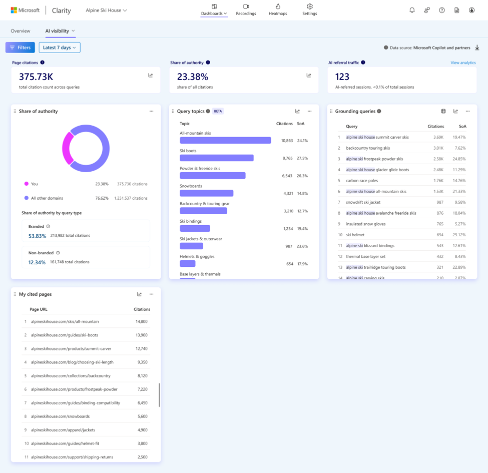This screenshot has height=473, width=488.
Task: Grab drag handle of Share of authority widget
Action: [x=15, y=111]
